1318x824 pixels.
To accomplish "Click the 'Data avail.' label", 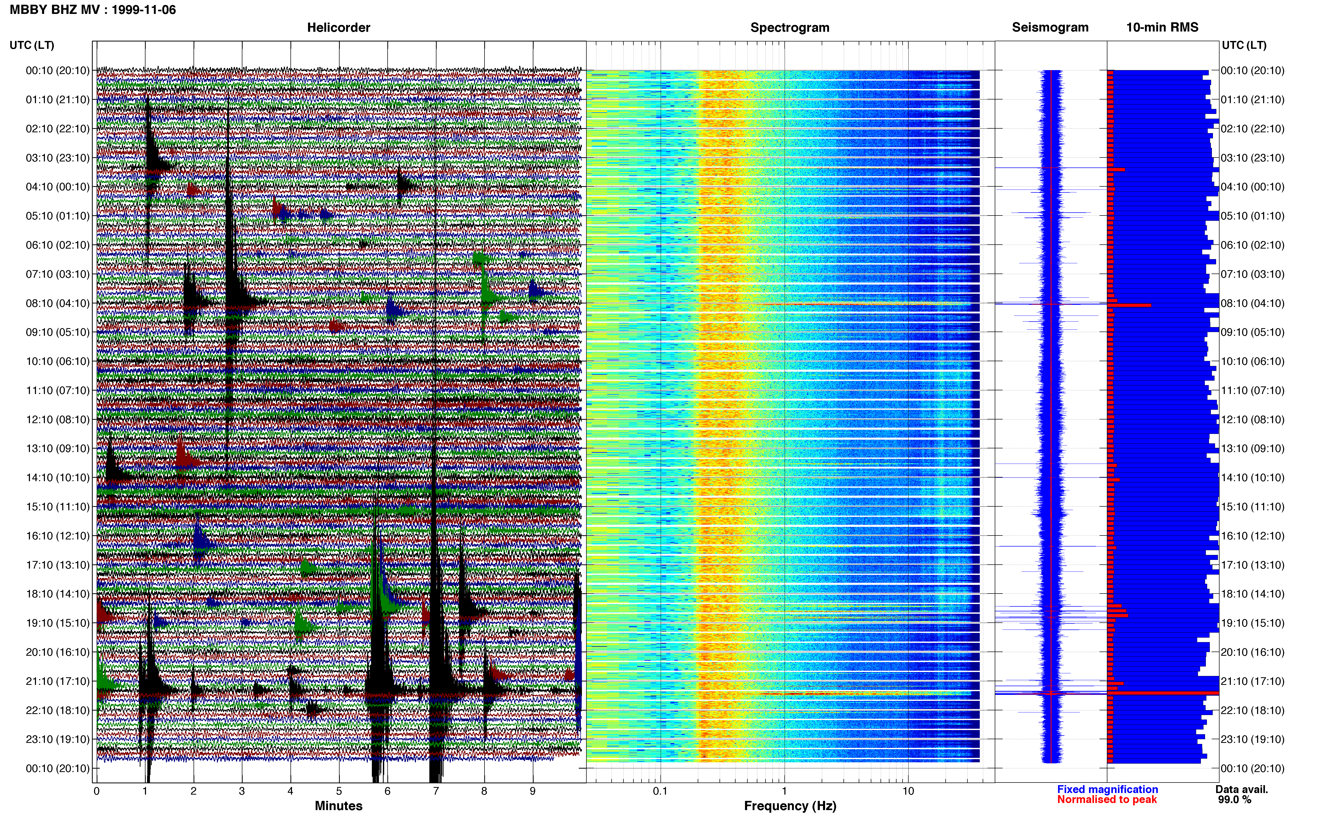I will (x=1242, y=790).
